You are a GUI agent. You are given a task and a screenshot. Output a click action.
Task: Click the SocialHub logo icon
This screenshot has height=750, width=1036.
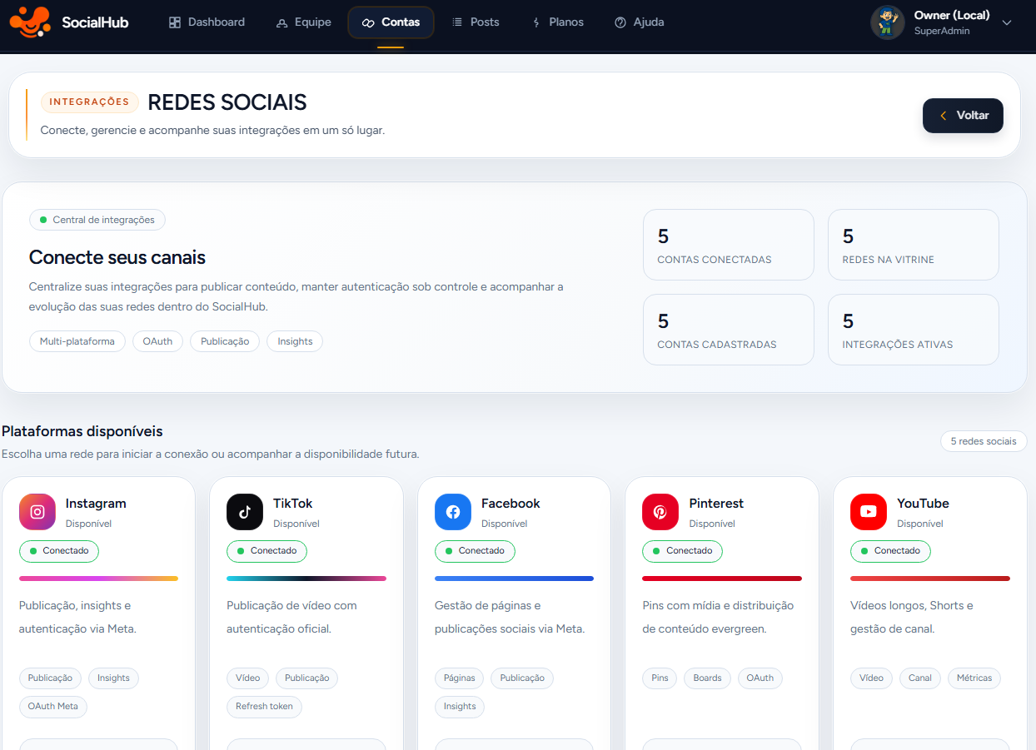click(x=30, y=22)
